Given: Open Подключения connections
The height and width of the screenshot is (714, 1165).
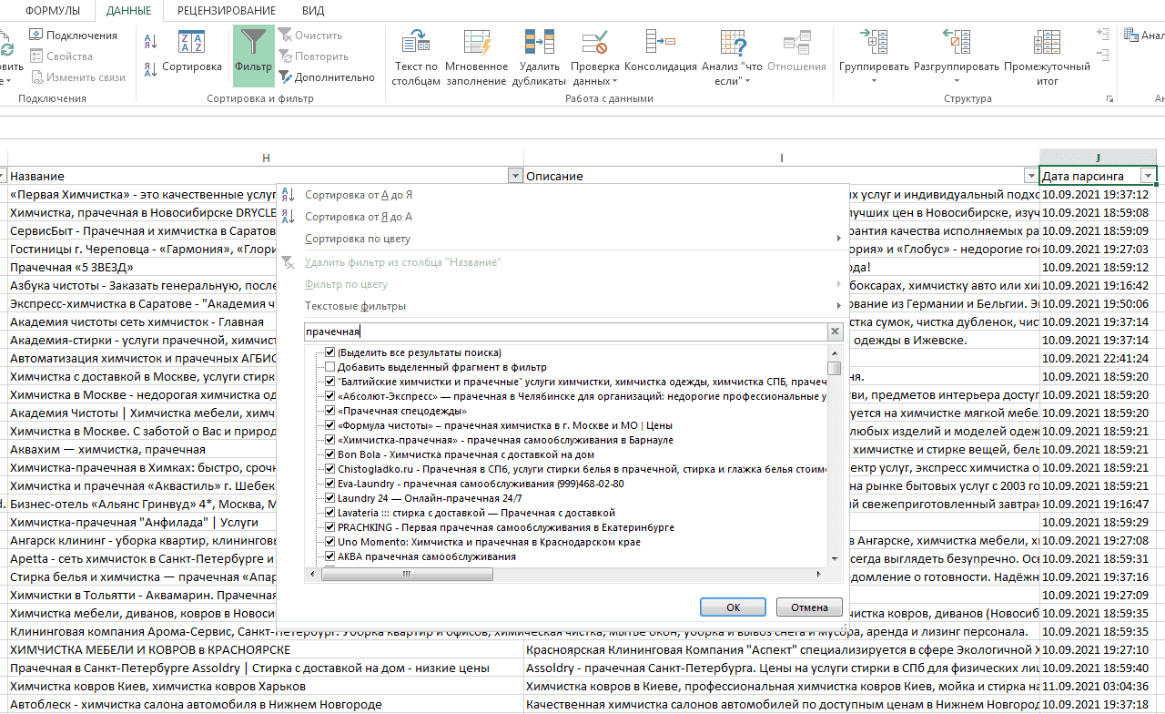Looking at the screenshot, I should click(73, 36).
